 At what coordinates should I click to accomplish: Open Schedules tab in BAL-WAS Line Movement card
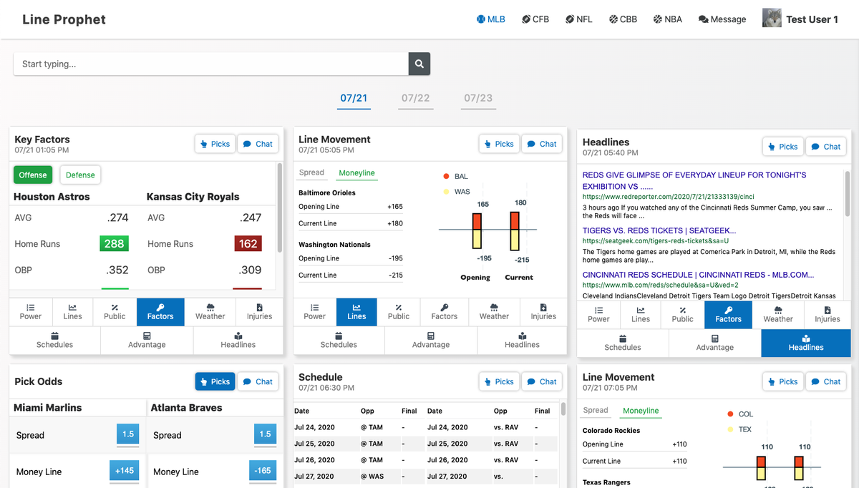pyautogui.click(x=339, y=340)
